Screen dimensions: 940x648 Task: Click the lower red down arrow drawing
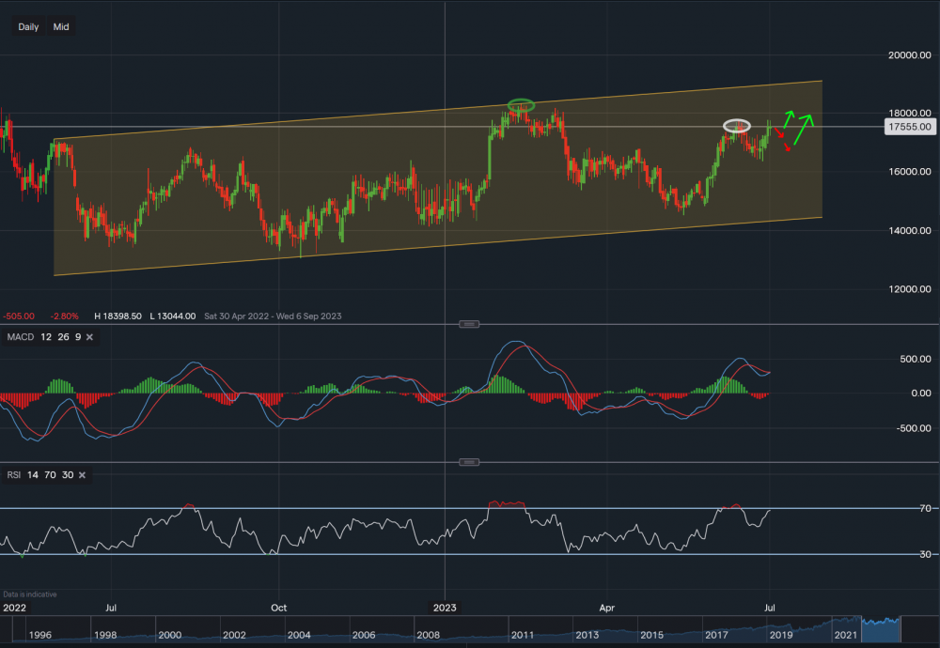click(788, 146)
